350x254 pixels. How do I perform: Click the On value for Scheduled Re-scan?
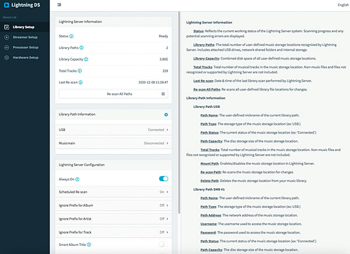[162, 192]
